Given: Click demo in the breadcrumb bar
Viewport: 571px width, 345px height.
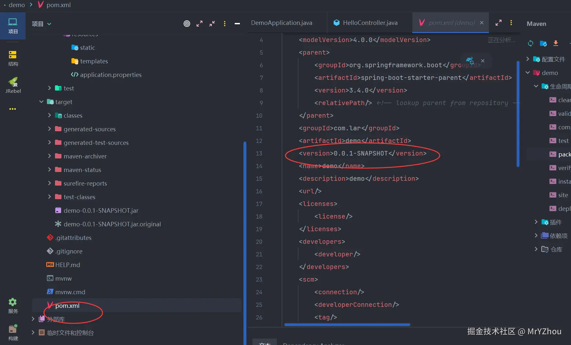Looking at the screenshot, I should click(17, 5).
